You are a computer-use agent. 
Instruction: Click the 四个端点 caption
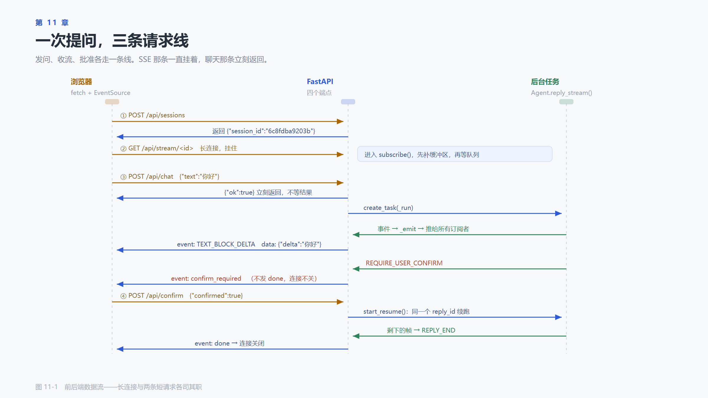coord(319,93)
